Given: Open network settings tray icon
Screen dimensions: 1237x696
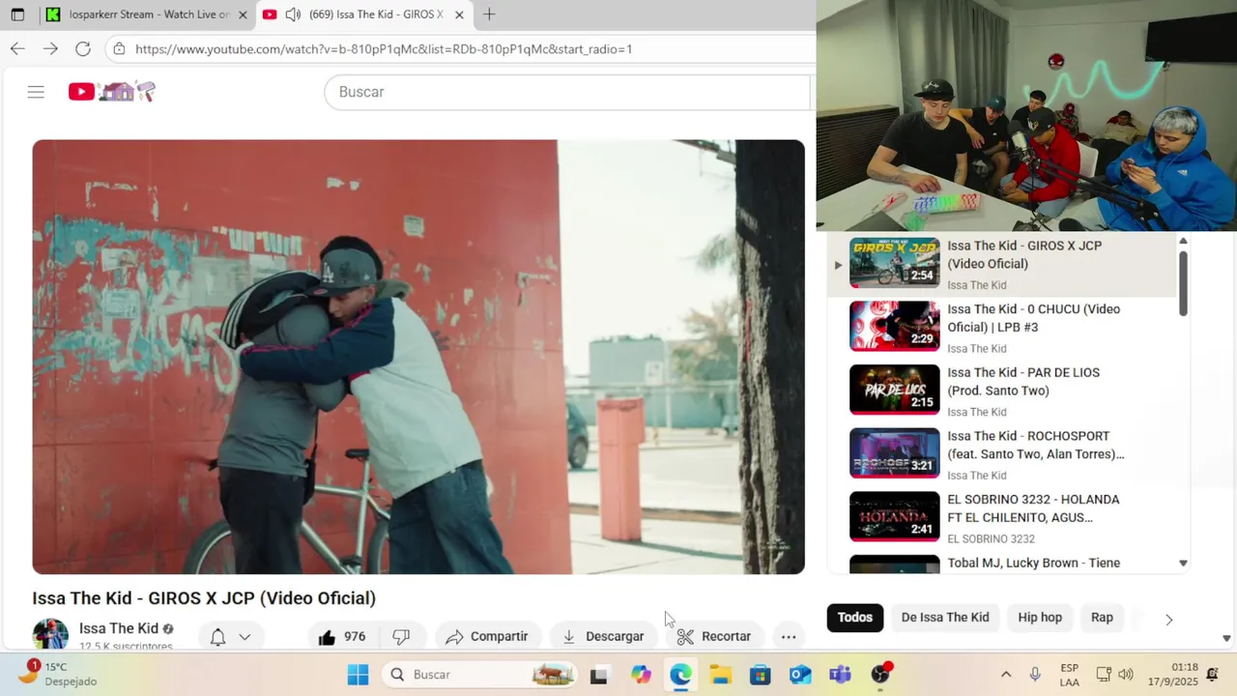Looking at the screenshot, I should (1104, 675).
